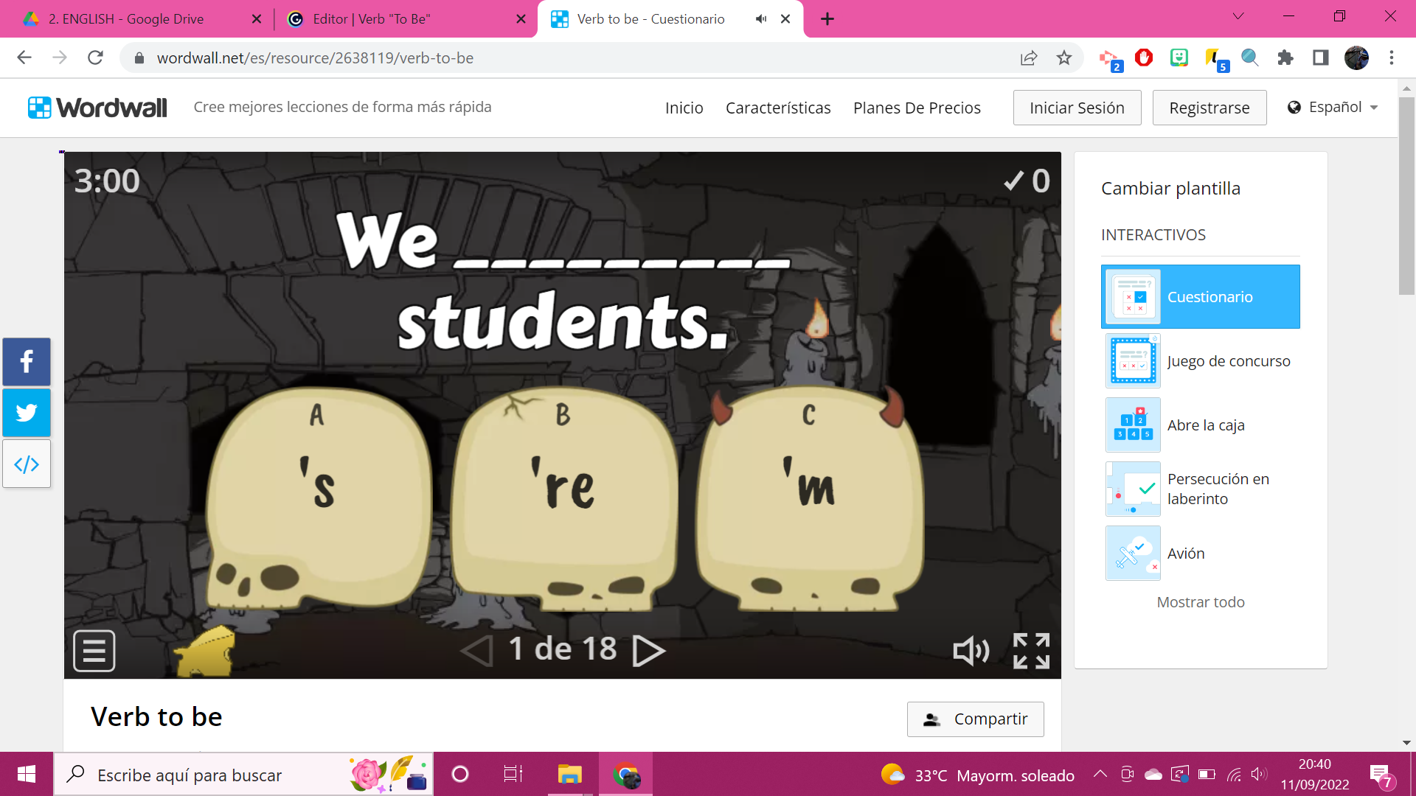Open Chrome extensions puzzle icon
Viewport: 1416px width, 796px height.
(x=1285, y=57)
